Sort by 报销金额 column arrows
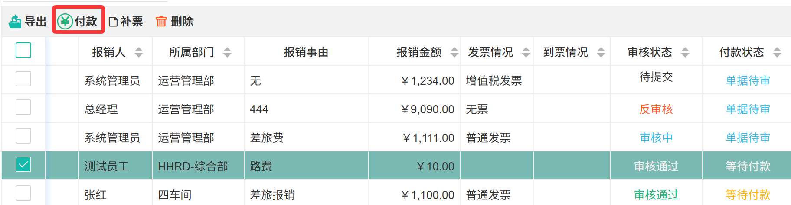Viewport: 791px width, 205px height. tap(454, 52)
